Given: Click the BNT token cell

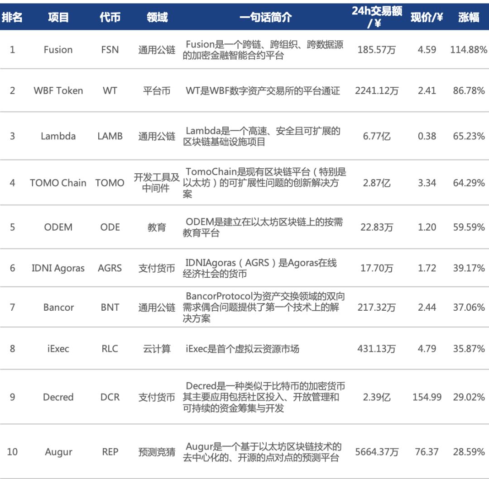Looking at the screenshot, I should pos(110,308).
